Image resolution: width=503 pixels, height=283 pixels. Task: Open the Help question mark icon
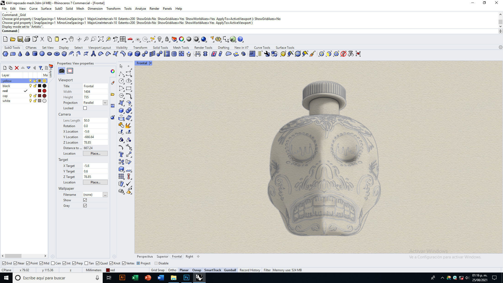(x=240, y=39)
